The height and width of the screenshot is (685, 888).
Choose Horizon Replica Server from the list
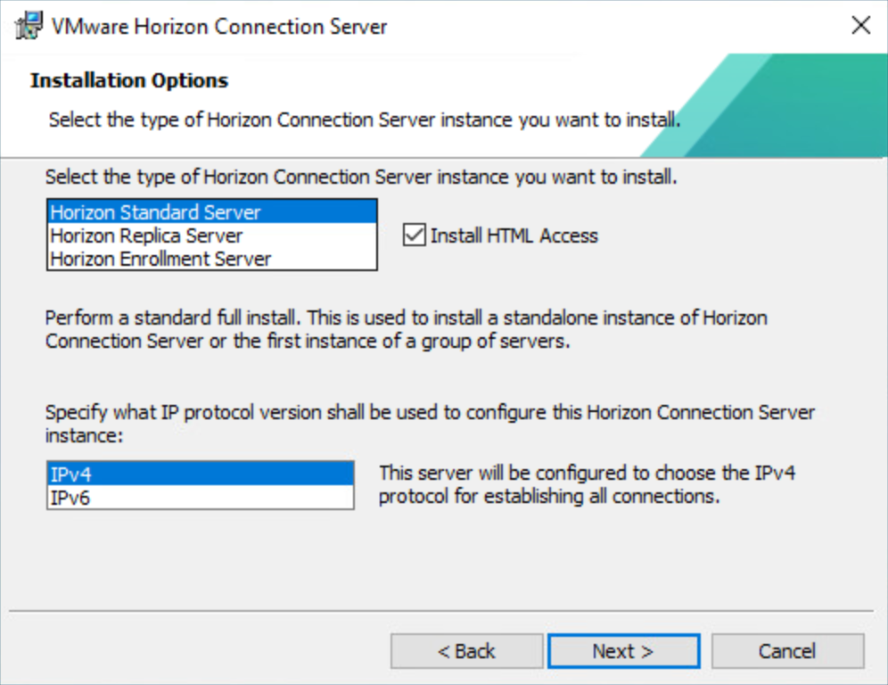click(x=147, y=235)
